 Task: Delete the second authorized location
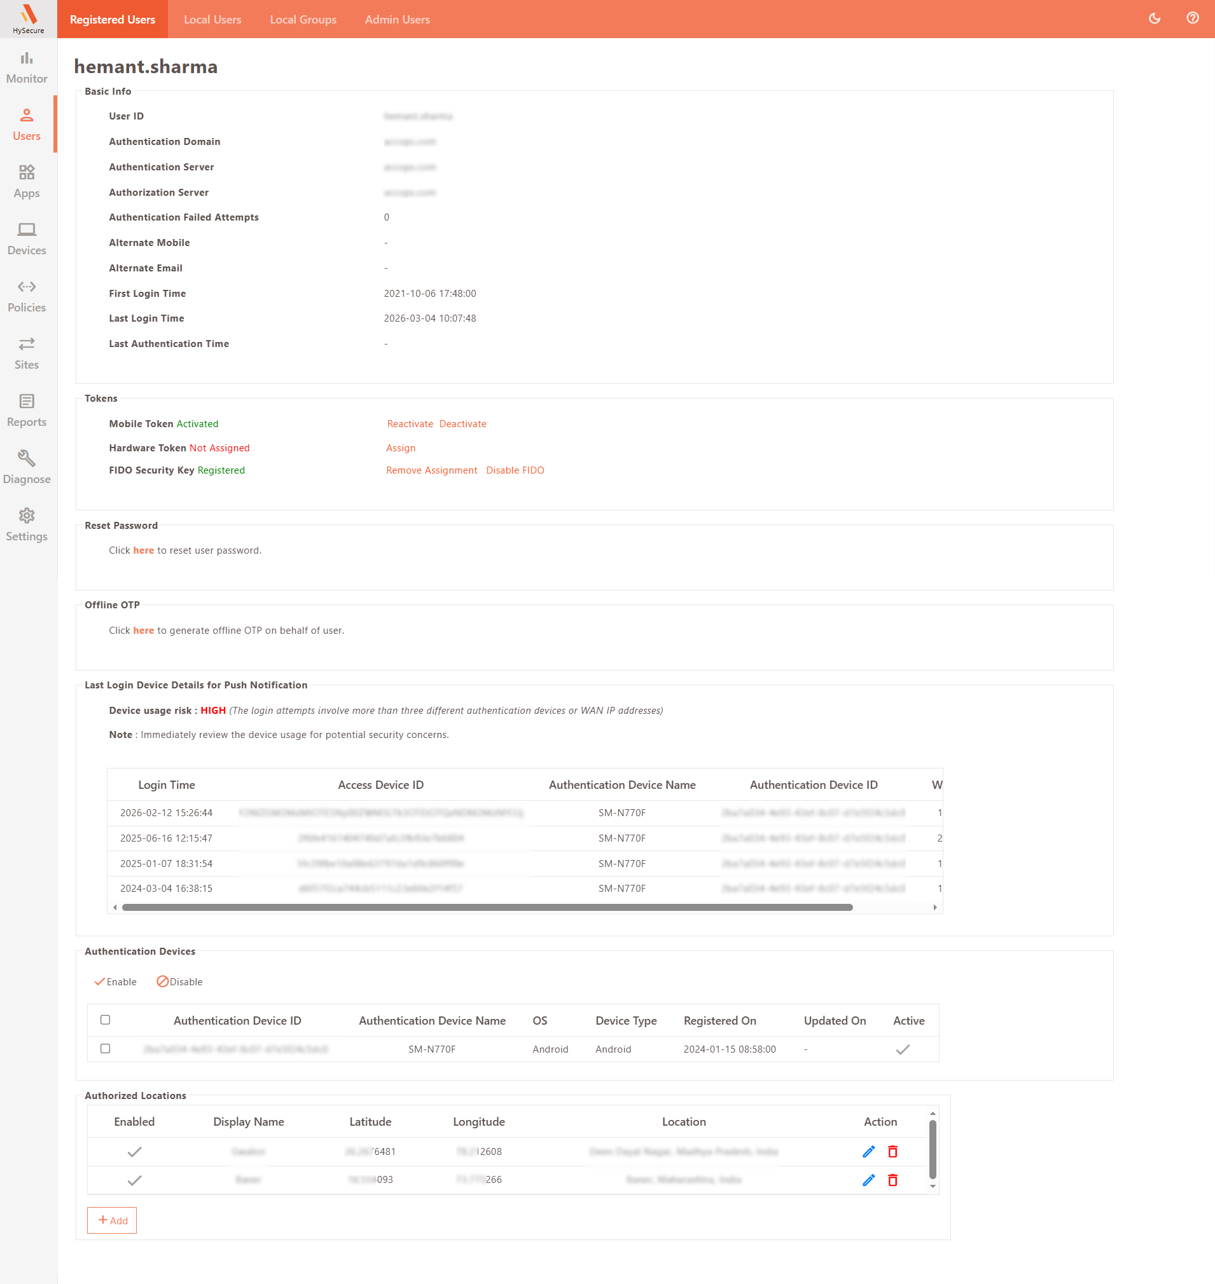click(x=892, y=1180)
